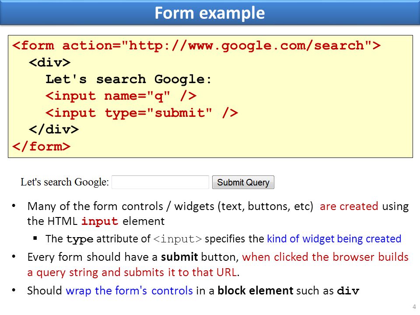The image size is (420, 315).
Task: Click the 'Form example' slide title
Action: coord(210,13)
